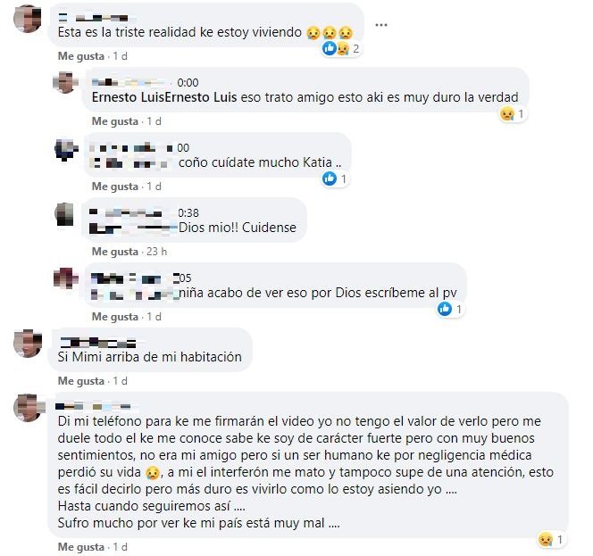The height and width of the screenshot is (556, 593).
Task: Open the avatar beside 'niña acabo de ver eso'
Action: point(65,278)
